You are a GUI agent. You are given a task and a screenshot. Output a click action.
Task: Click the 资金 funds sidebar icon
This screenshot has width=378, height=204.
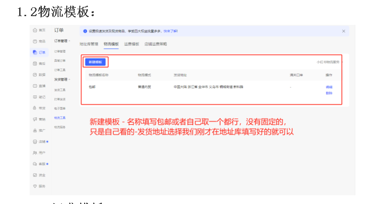click(35, 175)
